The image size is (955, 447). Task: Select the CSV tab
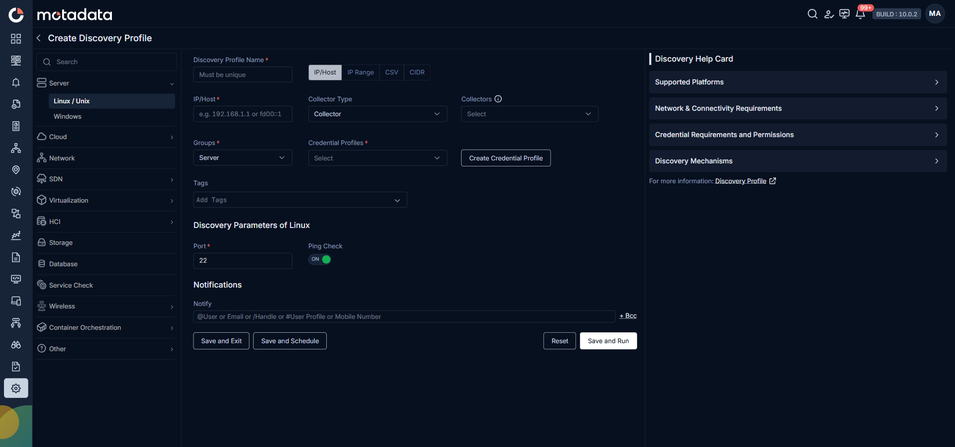pyautogui.click(x=391, y=73)
